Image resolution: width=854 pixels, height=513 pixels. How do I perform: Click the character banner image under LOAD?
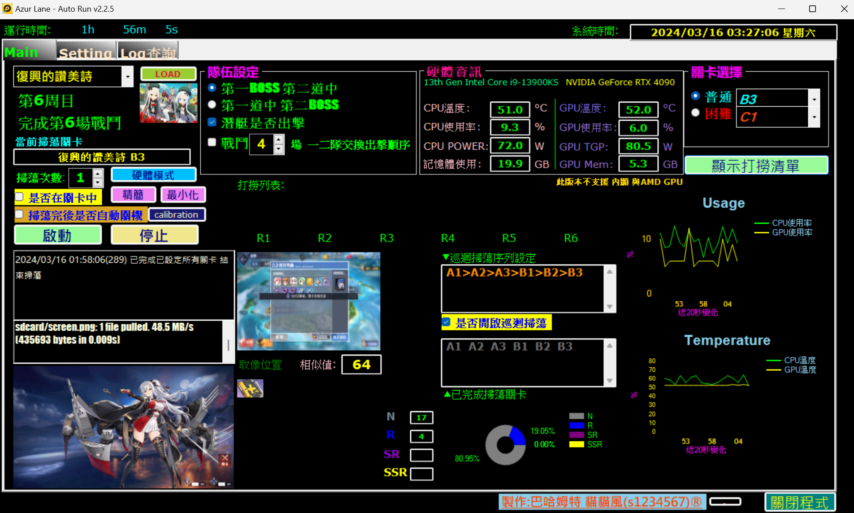(169, 103)
